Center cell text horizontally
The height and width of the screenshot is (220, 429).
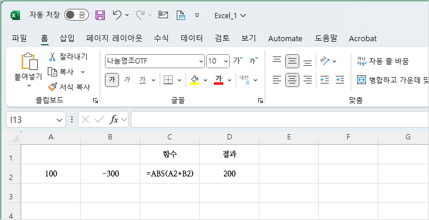click(292, 80)
